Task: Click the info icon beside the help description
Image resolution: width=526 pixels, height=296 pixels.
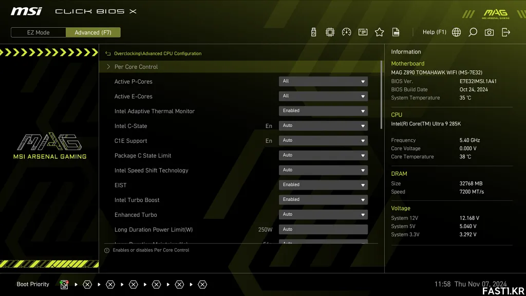Action: click(x=107, y=250)
